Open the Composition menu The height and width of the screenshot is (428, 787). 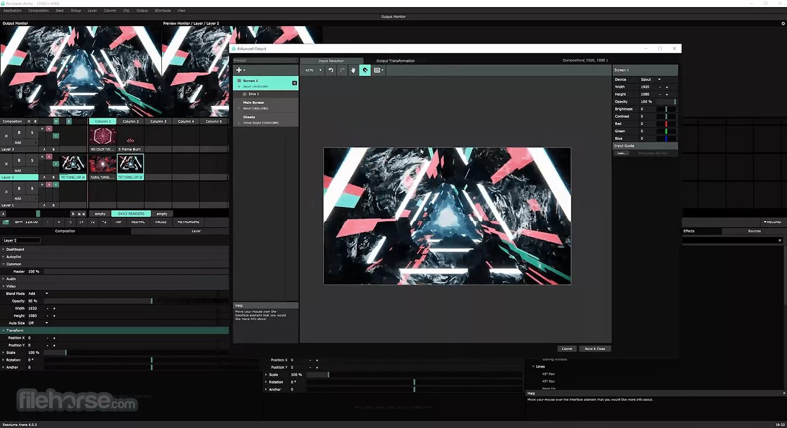click(x=38, y=10)
